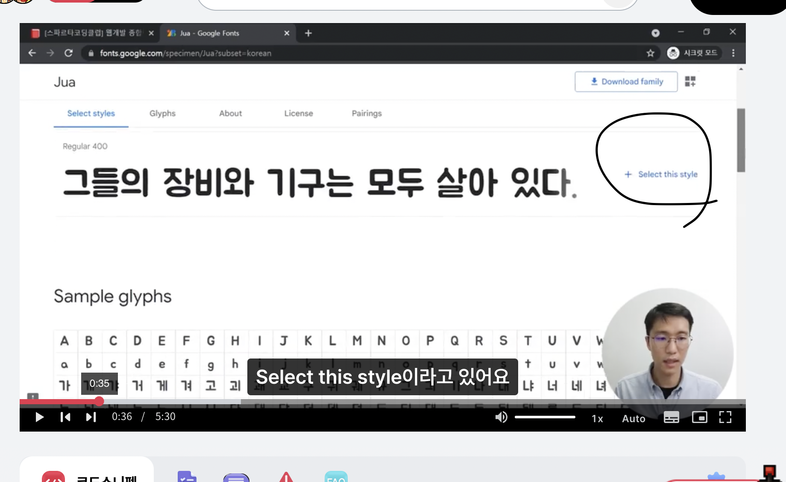Click the purple notes icon below
The height and width of the screenshot is (482, 786).
(236, 477)
